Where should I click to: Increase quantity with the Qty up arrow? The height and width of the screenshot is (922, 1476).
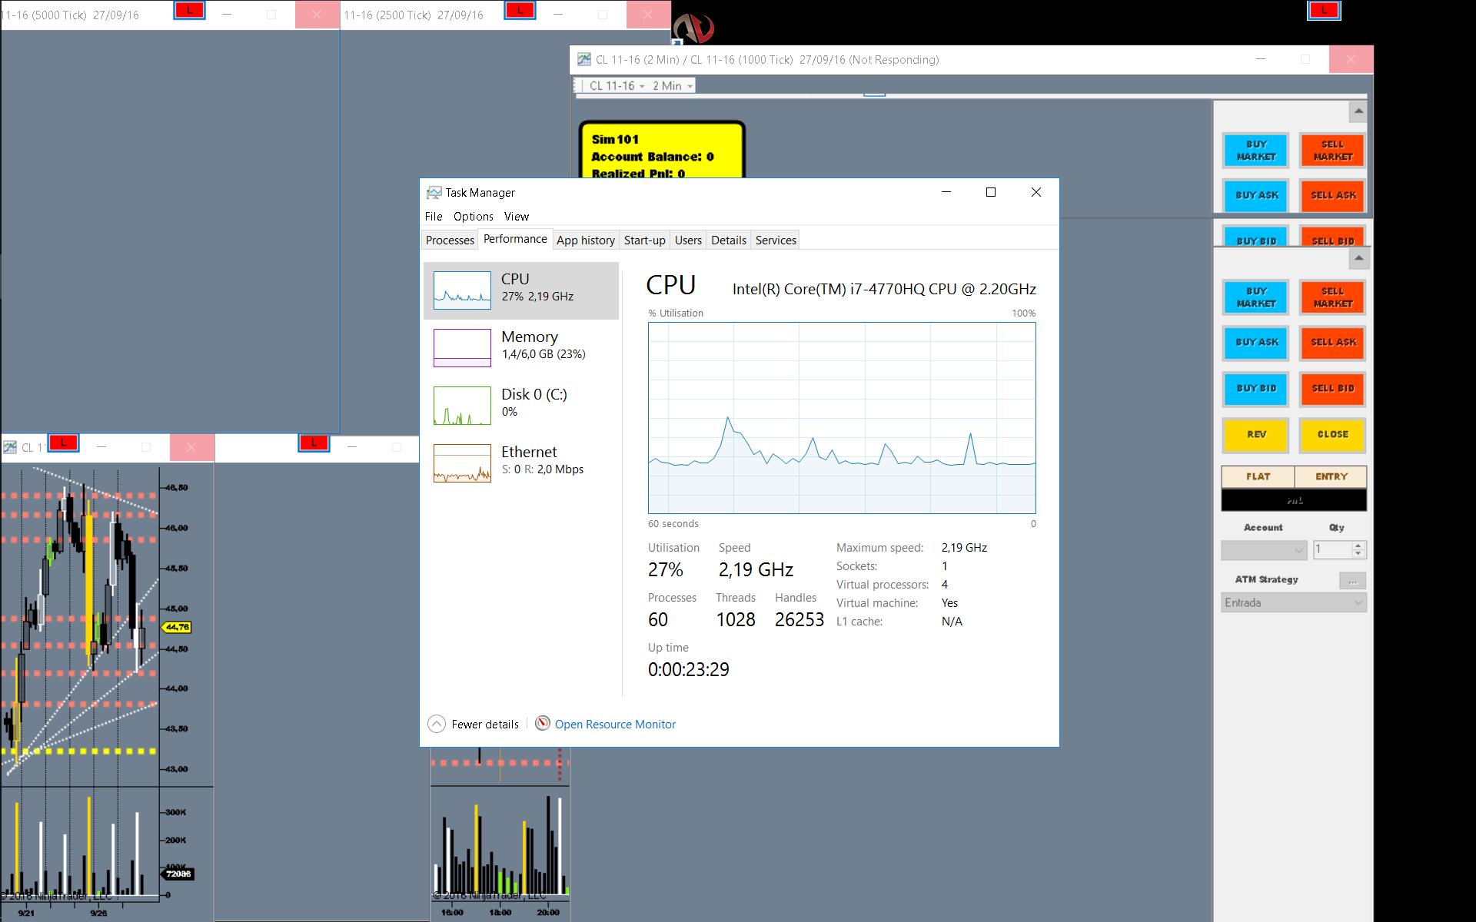[1358, 546]
